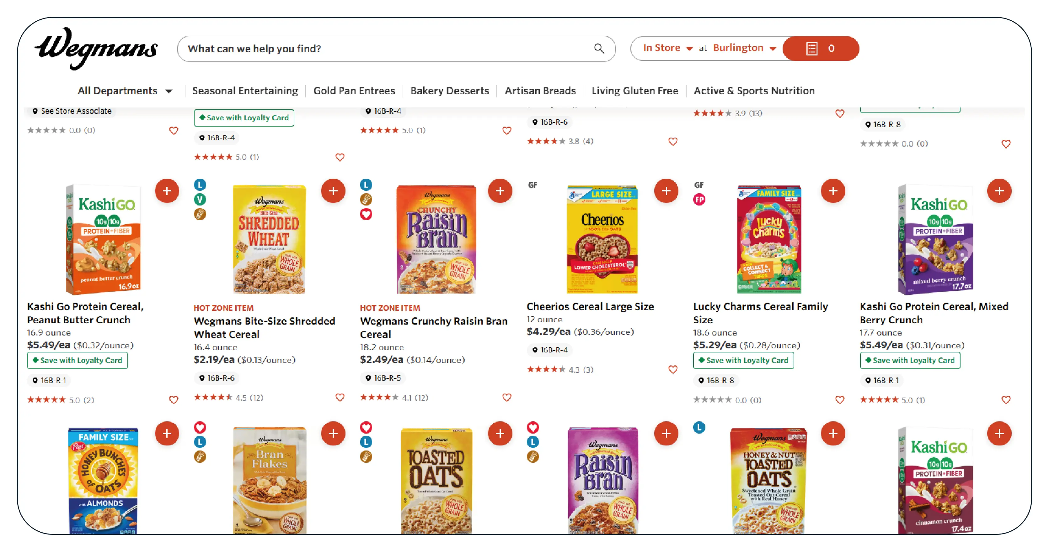This screenshot has height=552, width=1049.
Task: Click the search magnifier icon
Action: [598, 49]
